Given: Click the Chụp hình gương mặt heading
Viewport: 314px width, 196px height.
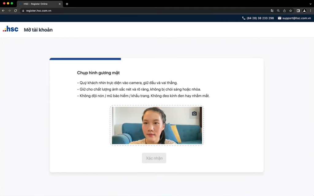Looking at the screenshot, I should (98, 73).
